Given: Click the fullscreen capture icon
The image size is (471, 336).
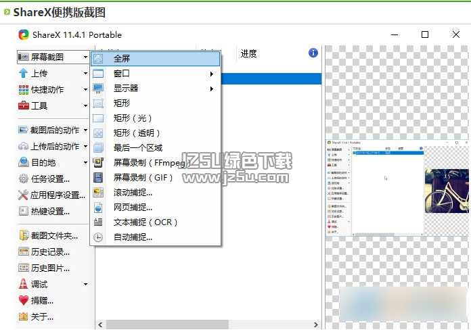Looking at the screenshot, I should pyautogui.click(x=98, y=59).
